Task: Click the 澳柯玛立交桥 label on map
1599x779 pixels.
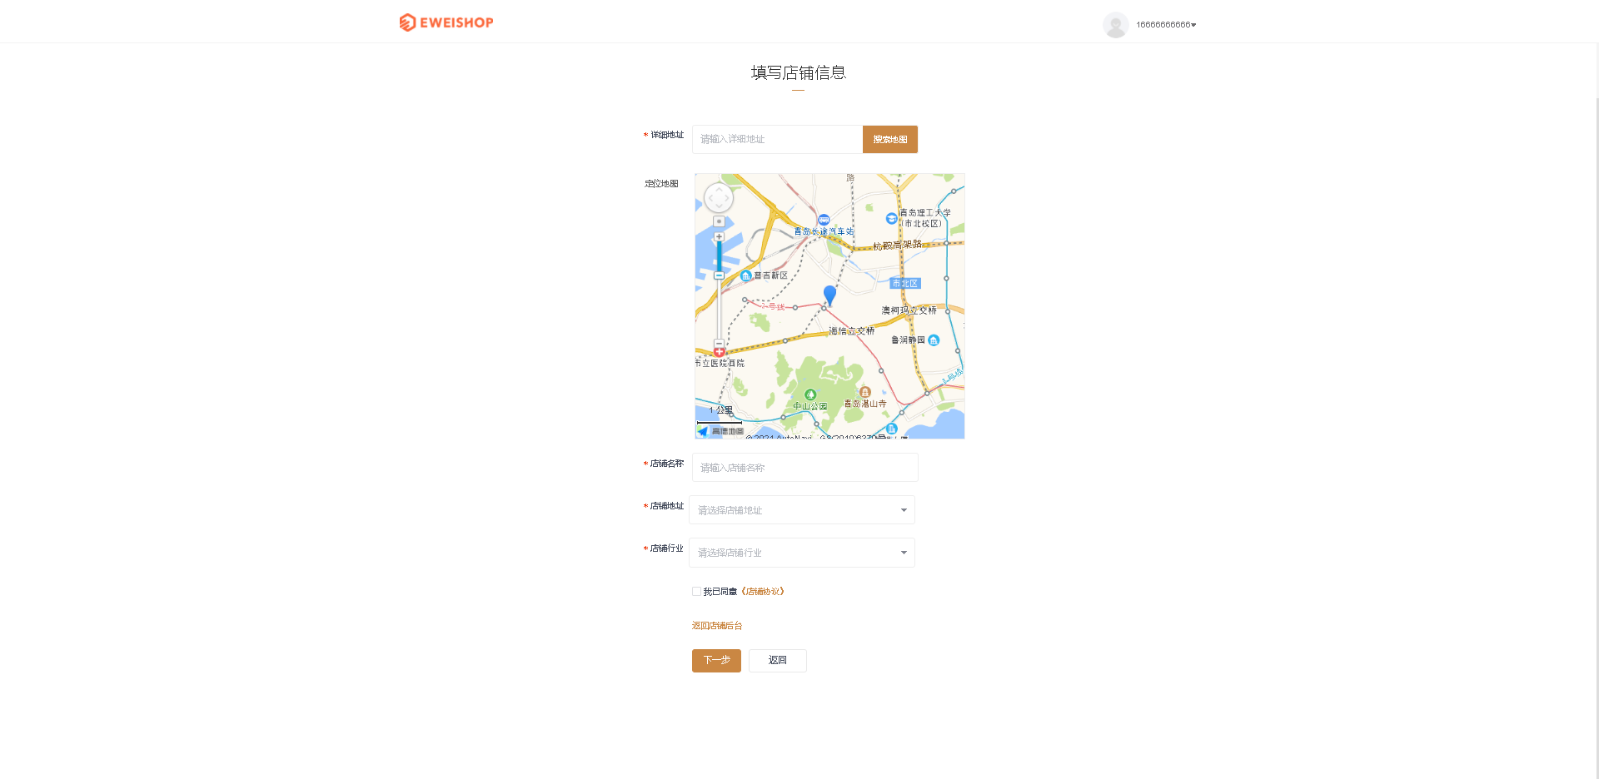Action: 909,310
